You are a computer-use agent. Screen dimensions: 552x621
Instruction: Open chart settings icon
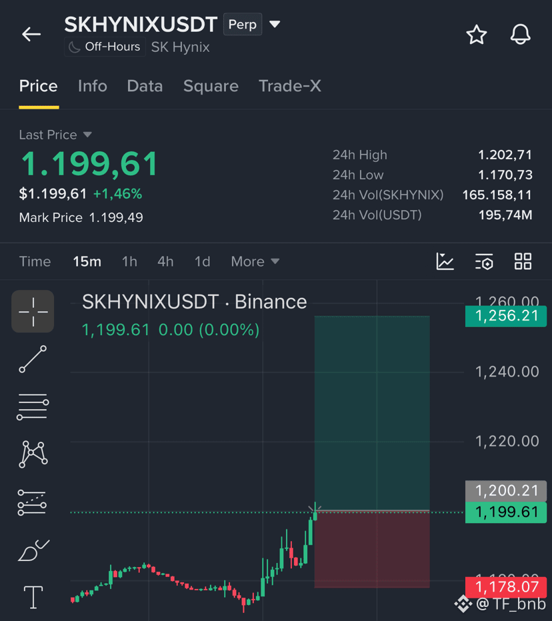point(484,261)
